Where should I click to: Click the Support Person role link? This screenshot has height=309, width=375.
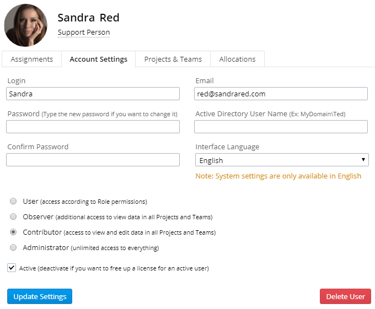click(x=84, y=32)
